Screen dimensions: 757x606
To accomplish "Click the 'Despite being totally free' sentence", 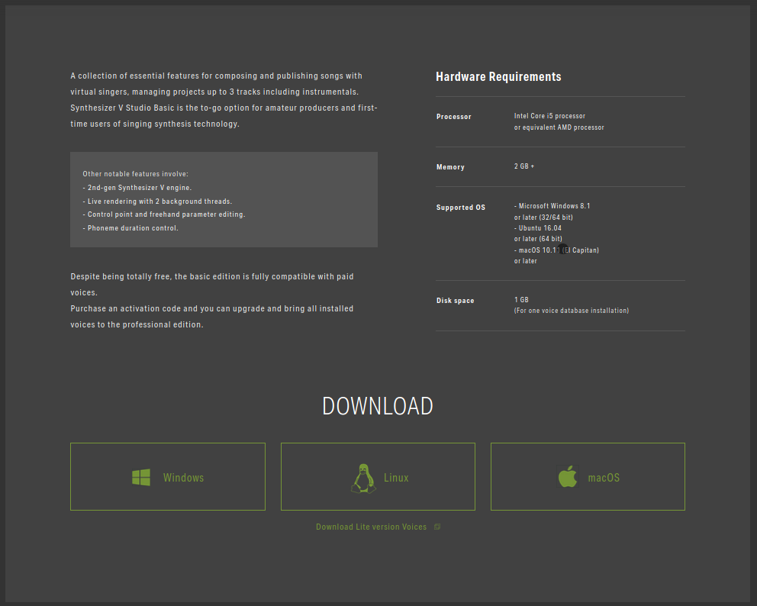I will (212, 285).
